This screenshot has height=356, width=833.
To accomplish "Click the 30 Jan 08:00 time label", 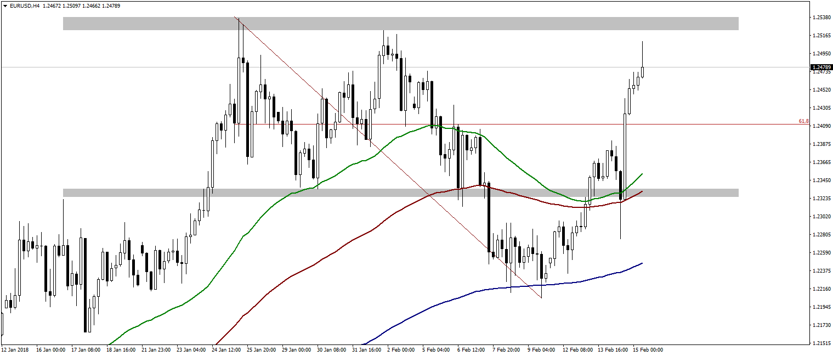I will 332,349.
